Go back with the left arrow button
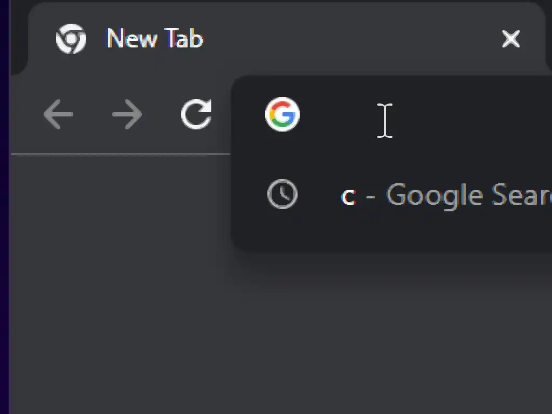This screenshot has height=414, width=552. click(x=58, y=114)
